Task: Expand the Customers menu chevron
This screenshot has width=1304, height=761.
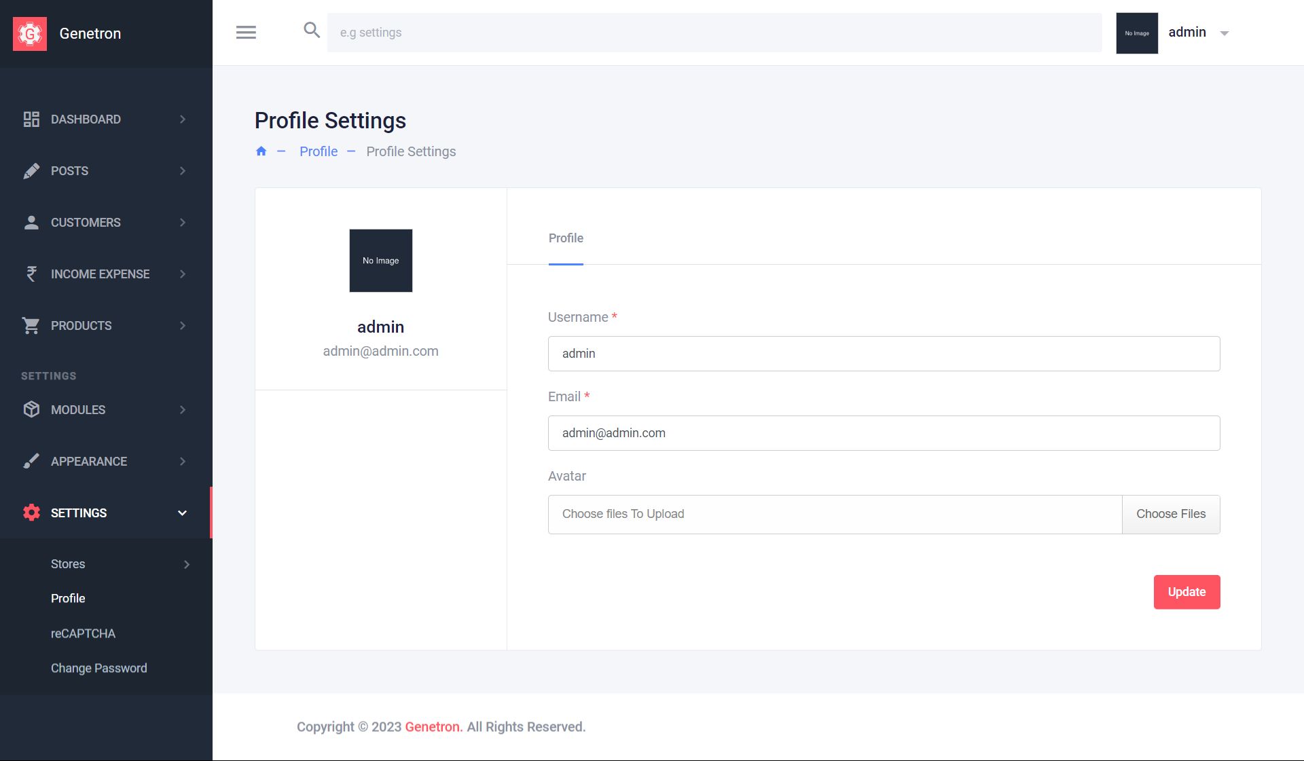Action: coord(183,223)
